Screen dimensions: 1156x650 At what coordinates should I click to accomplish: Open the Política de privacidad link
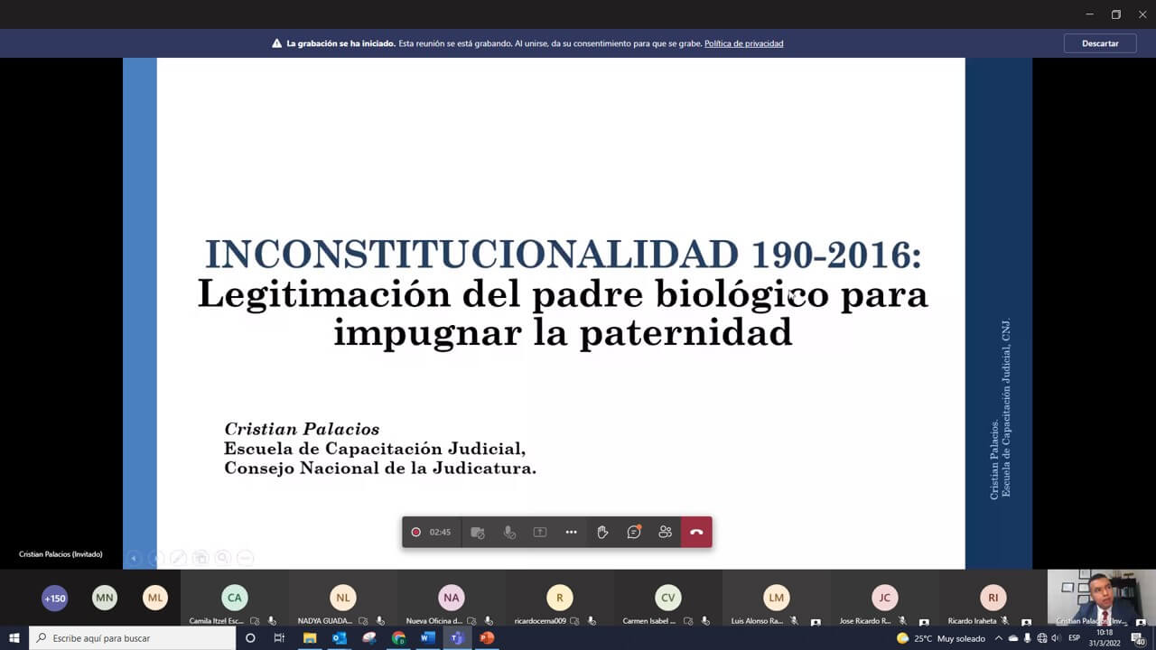coord(743,43)
